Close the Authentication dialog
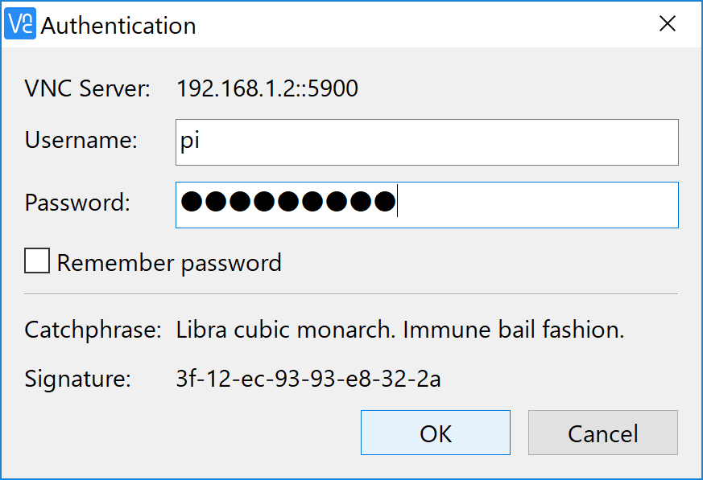Viewport: 703px width, 480px height. click(x=668, y=23)
